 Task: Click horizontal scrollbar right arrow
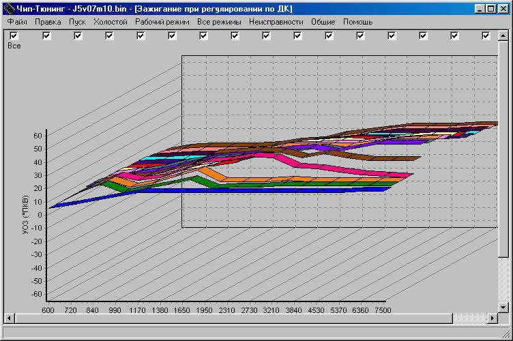coord(492,318)
